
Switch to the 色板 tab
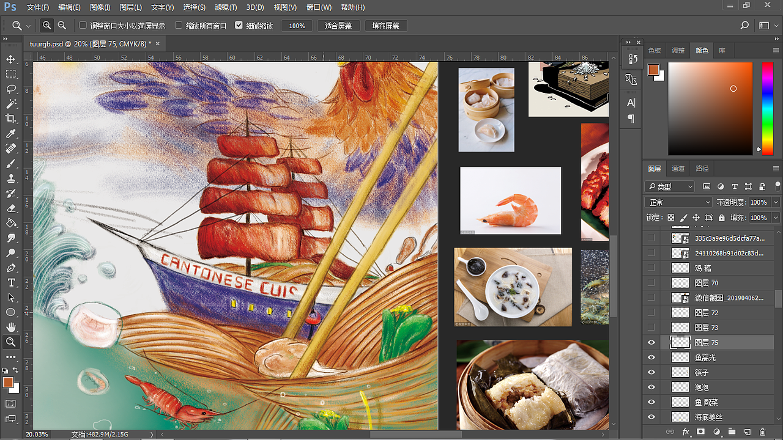tap(655, 51)
